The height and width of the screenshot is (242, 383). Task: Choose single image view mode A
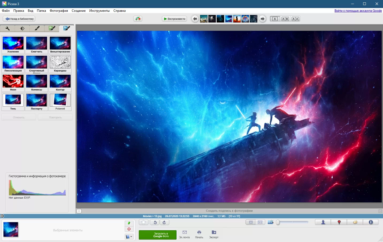click(275, 19)
